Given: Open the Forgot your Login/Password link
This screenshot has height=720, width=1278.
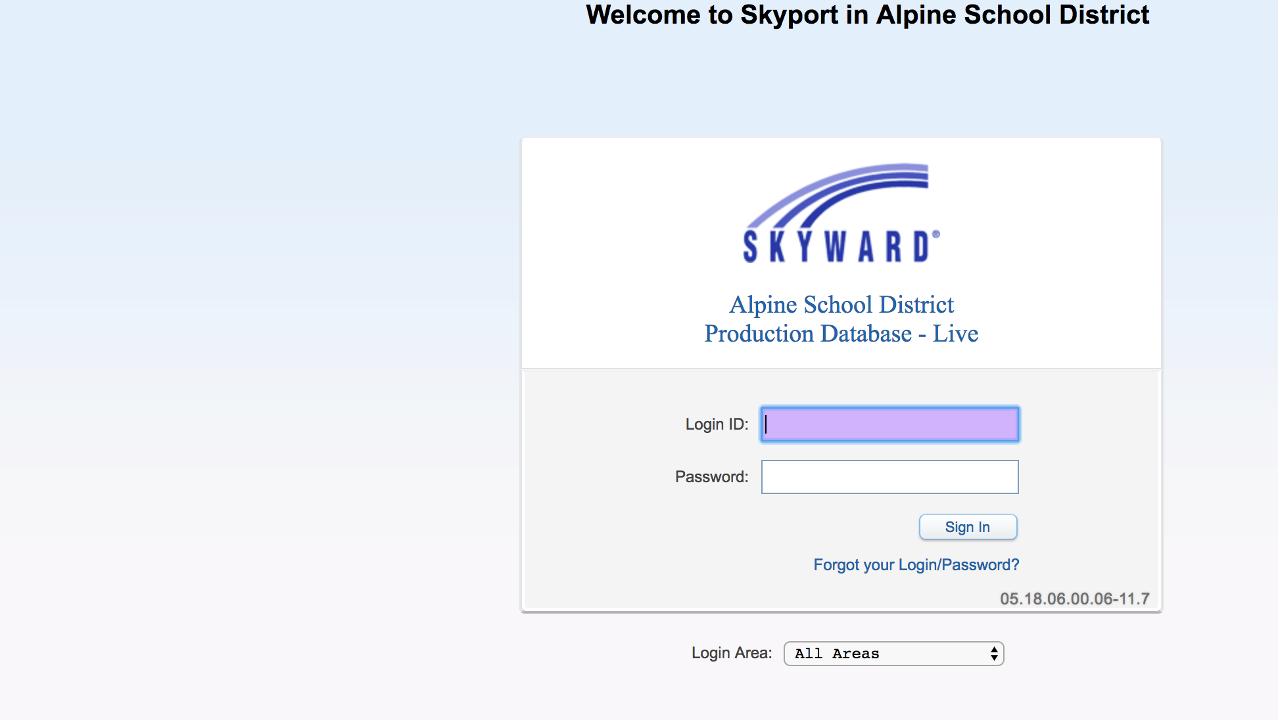Looking at the screenshot, I should (916, 565).
